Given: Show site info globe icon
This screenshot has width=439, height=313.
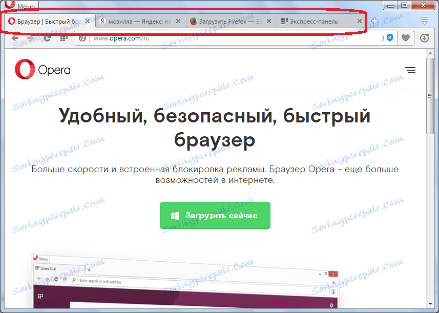Looking at the screenshot, I should pyautogui.click(x=82, y=38).
